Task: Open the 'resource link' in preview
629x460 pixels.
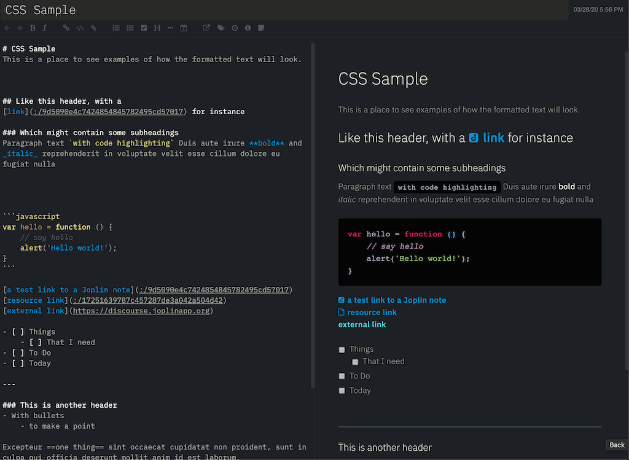Action: [x=372, y=313]
